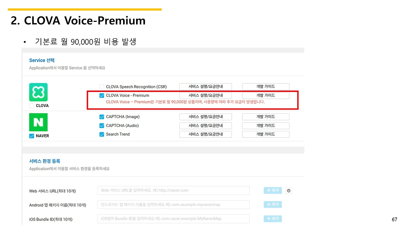Open the help icon beside Web 서비스 URL
Screen dimensions: 406x228
289,191
